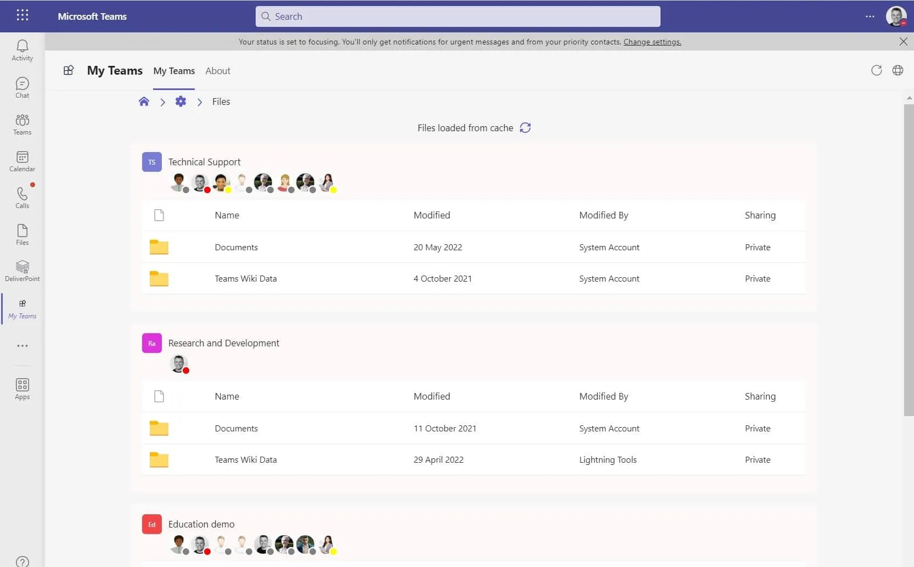Open Teams Wiki Data in Research and Development

point(246,460)
